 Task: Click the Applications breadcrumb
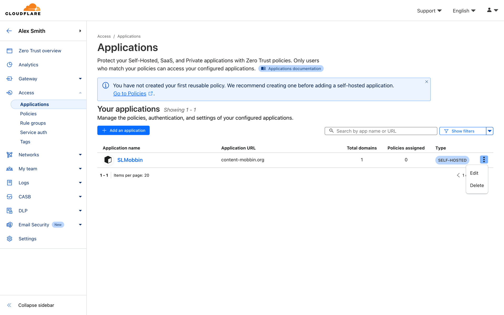pyautogui.click(x=129, y=36)
